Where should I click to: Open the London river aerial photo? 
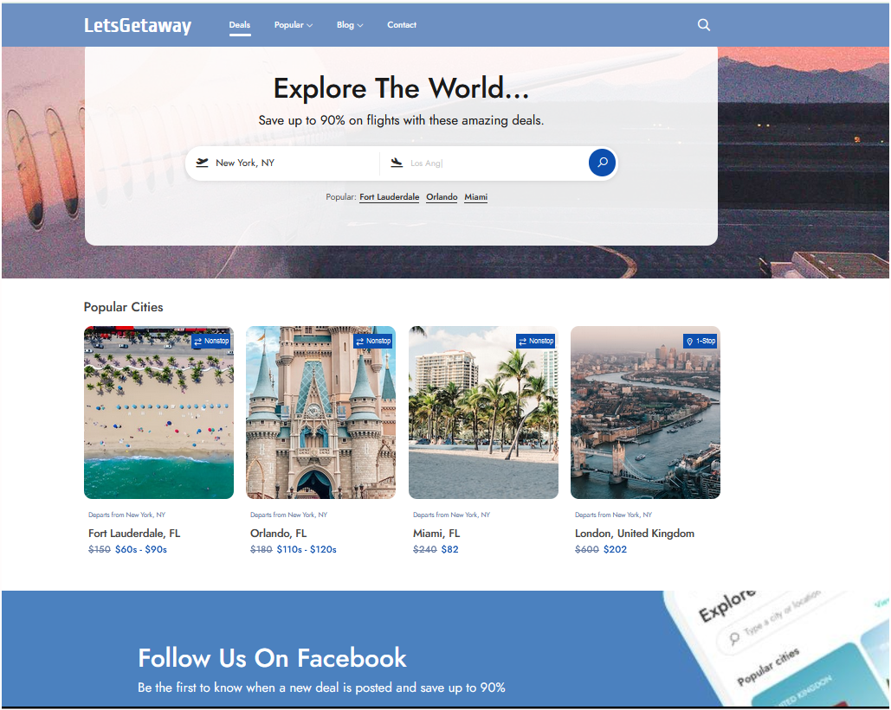(646, 413)
